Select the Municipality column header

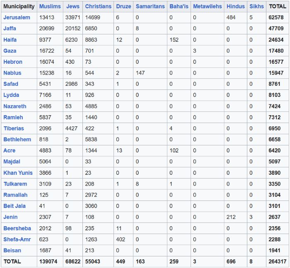(x=19, y=6)
